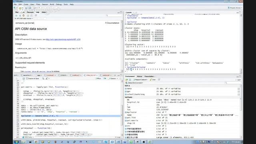256x144 pixels.
Task: Expand the school_kaohsiung object
Action: tap(126, 94)
